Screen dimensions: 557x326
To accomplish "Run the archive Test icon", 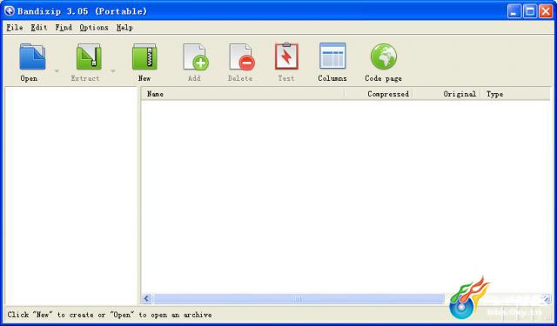I will [x=286, y=56].
